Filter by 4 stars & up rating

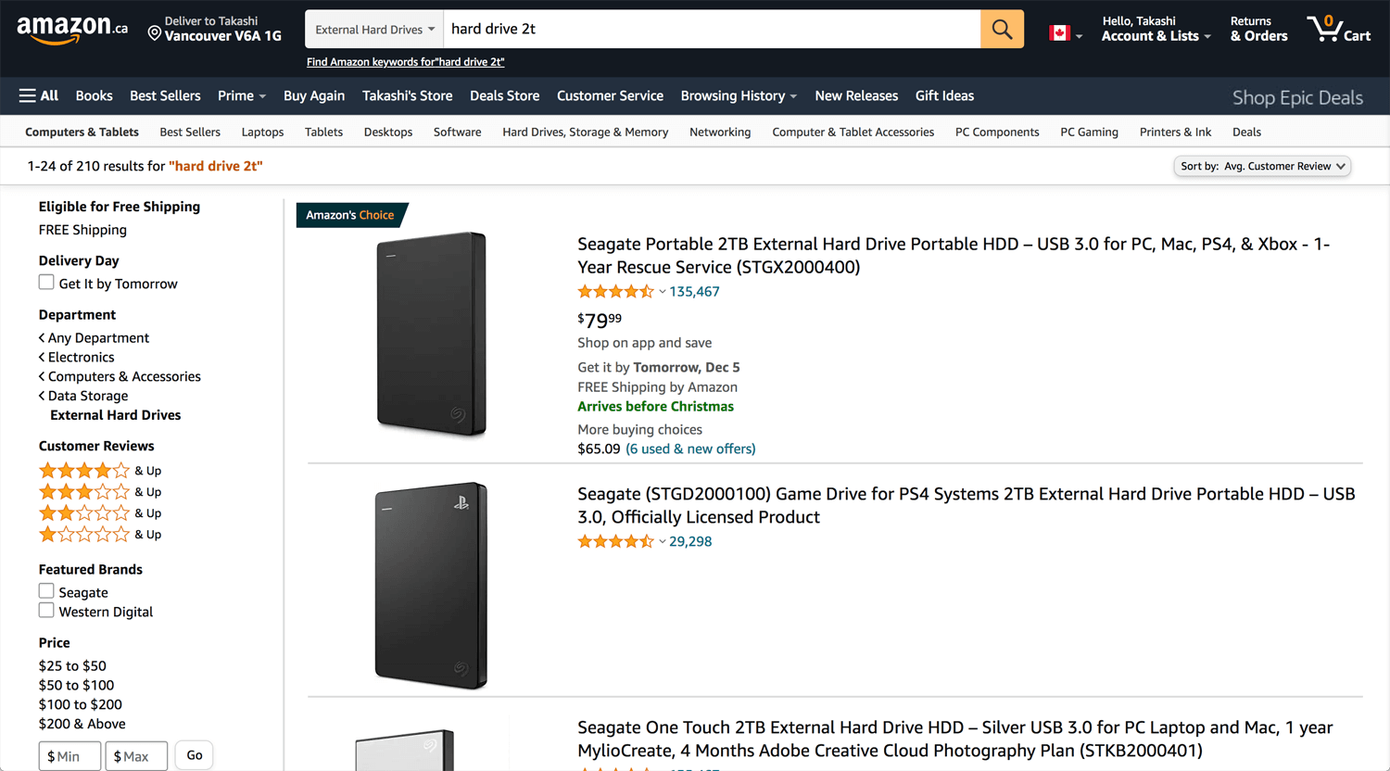[x=100, y=471]
